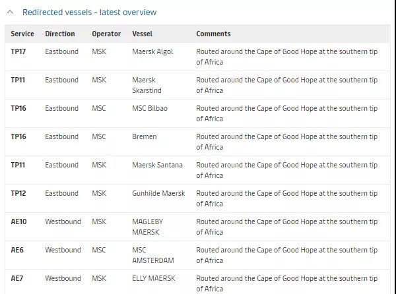The width and height of the screenshot is (396, 294).
Task: Click the TP17 service code
Action: point(18,51)
